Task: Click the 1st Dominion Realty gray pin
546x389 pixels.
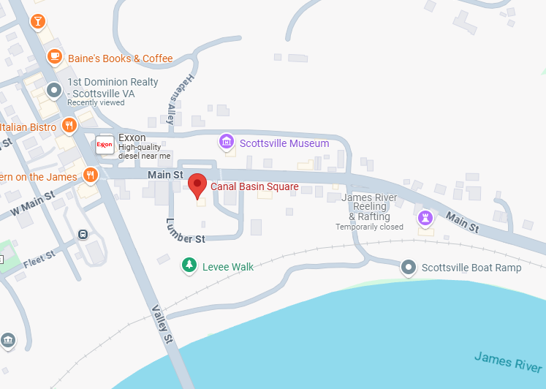Action: tap(54, 91)
